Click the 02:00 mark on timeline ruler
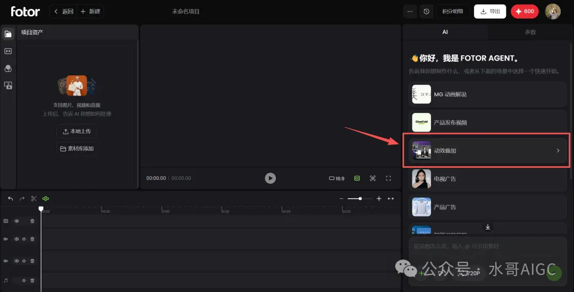Screen dimensions: 574x292 (286, 211)
